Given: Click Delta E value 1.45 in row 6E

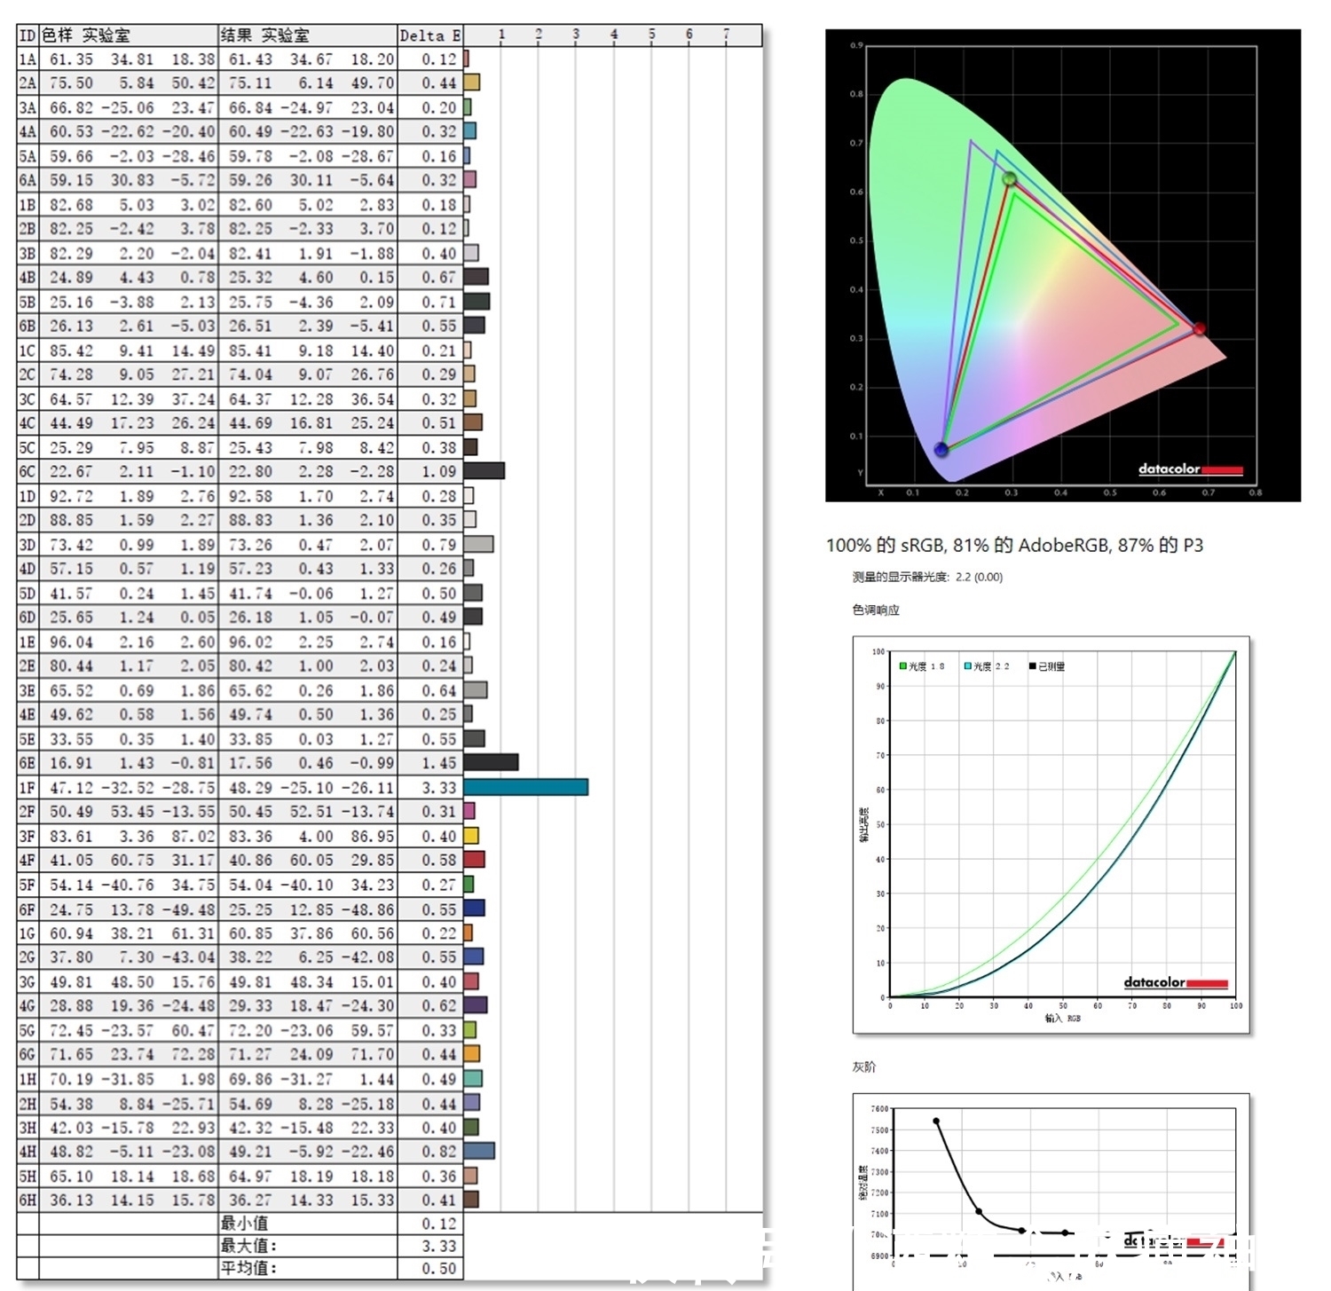Looking at the screenshot, I should tap(438, 763).
